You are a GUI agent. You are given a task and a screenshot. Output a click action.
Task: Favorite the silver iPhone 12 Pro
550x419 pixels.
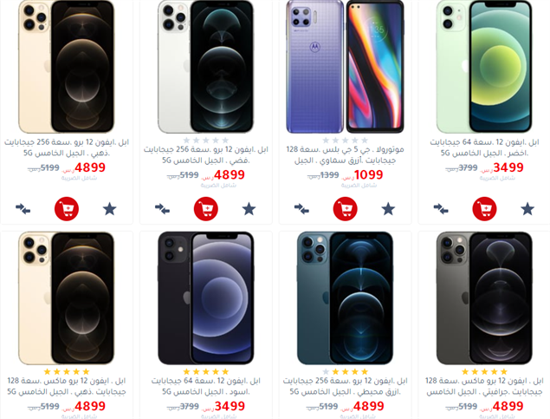(x=249, y=209)
